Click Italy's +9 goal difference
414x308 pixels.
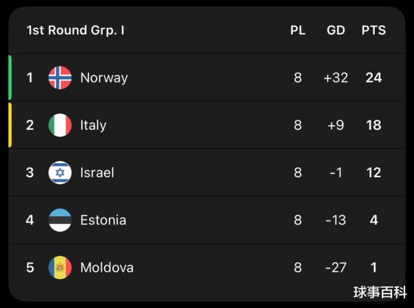click(336, 125)
